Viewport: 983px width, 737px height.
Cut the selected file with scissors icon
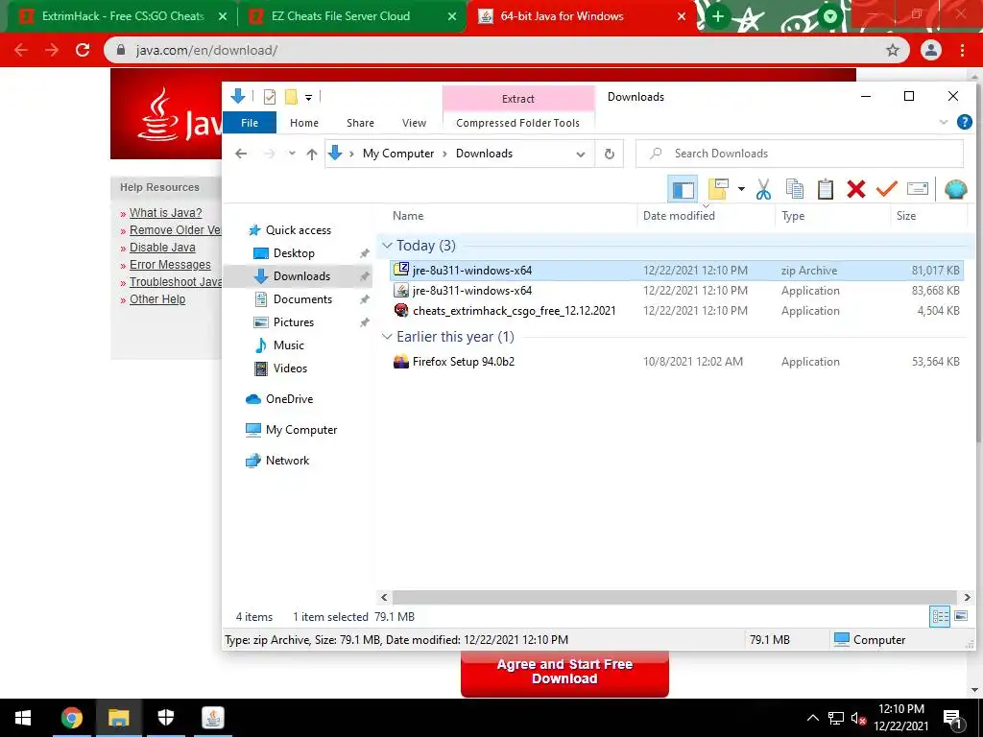(x=763, y=189)
